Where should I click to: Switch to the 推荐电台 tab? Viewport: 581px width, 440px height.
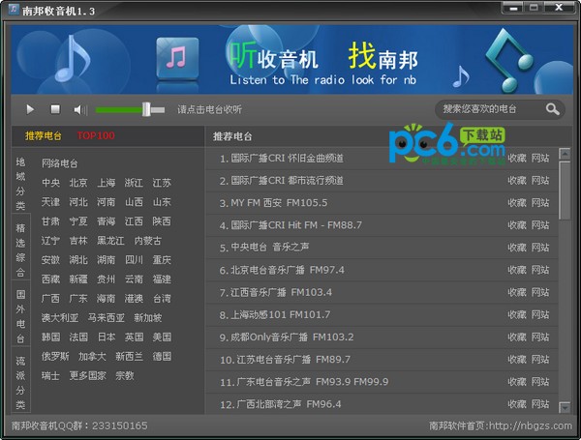[44, 135]
